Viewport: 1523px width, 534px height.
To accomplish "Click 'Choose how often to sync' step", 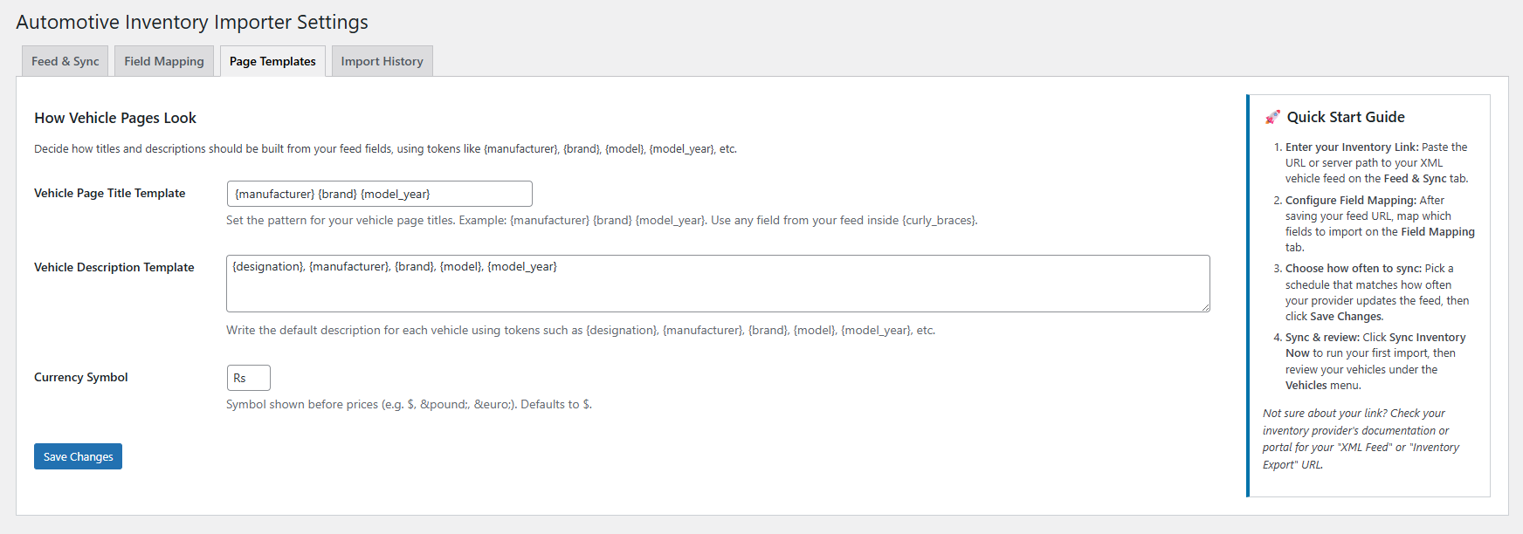I will (x=1353, y=269).
